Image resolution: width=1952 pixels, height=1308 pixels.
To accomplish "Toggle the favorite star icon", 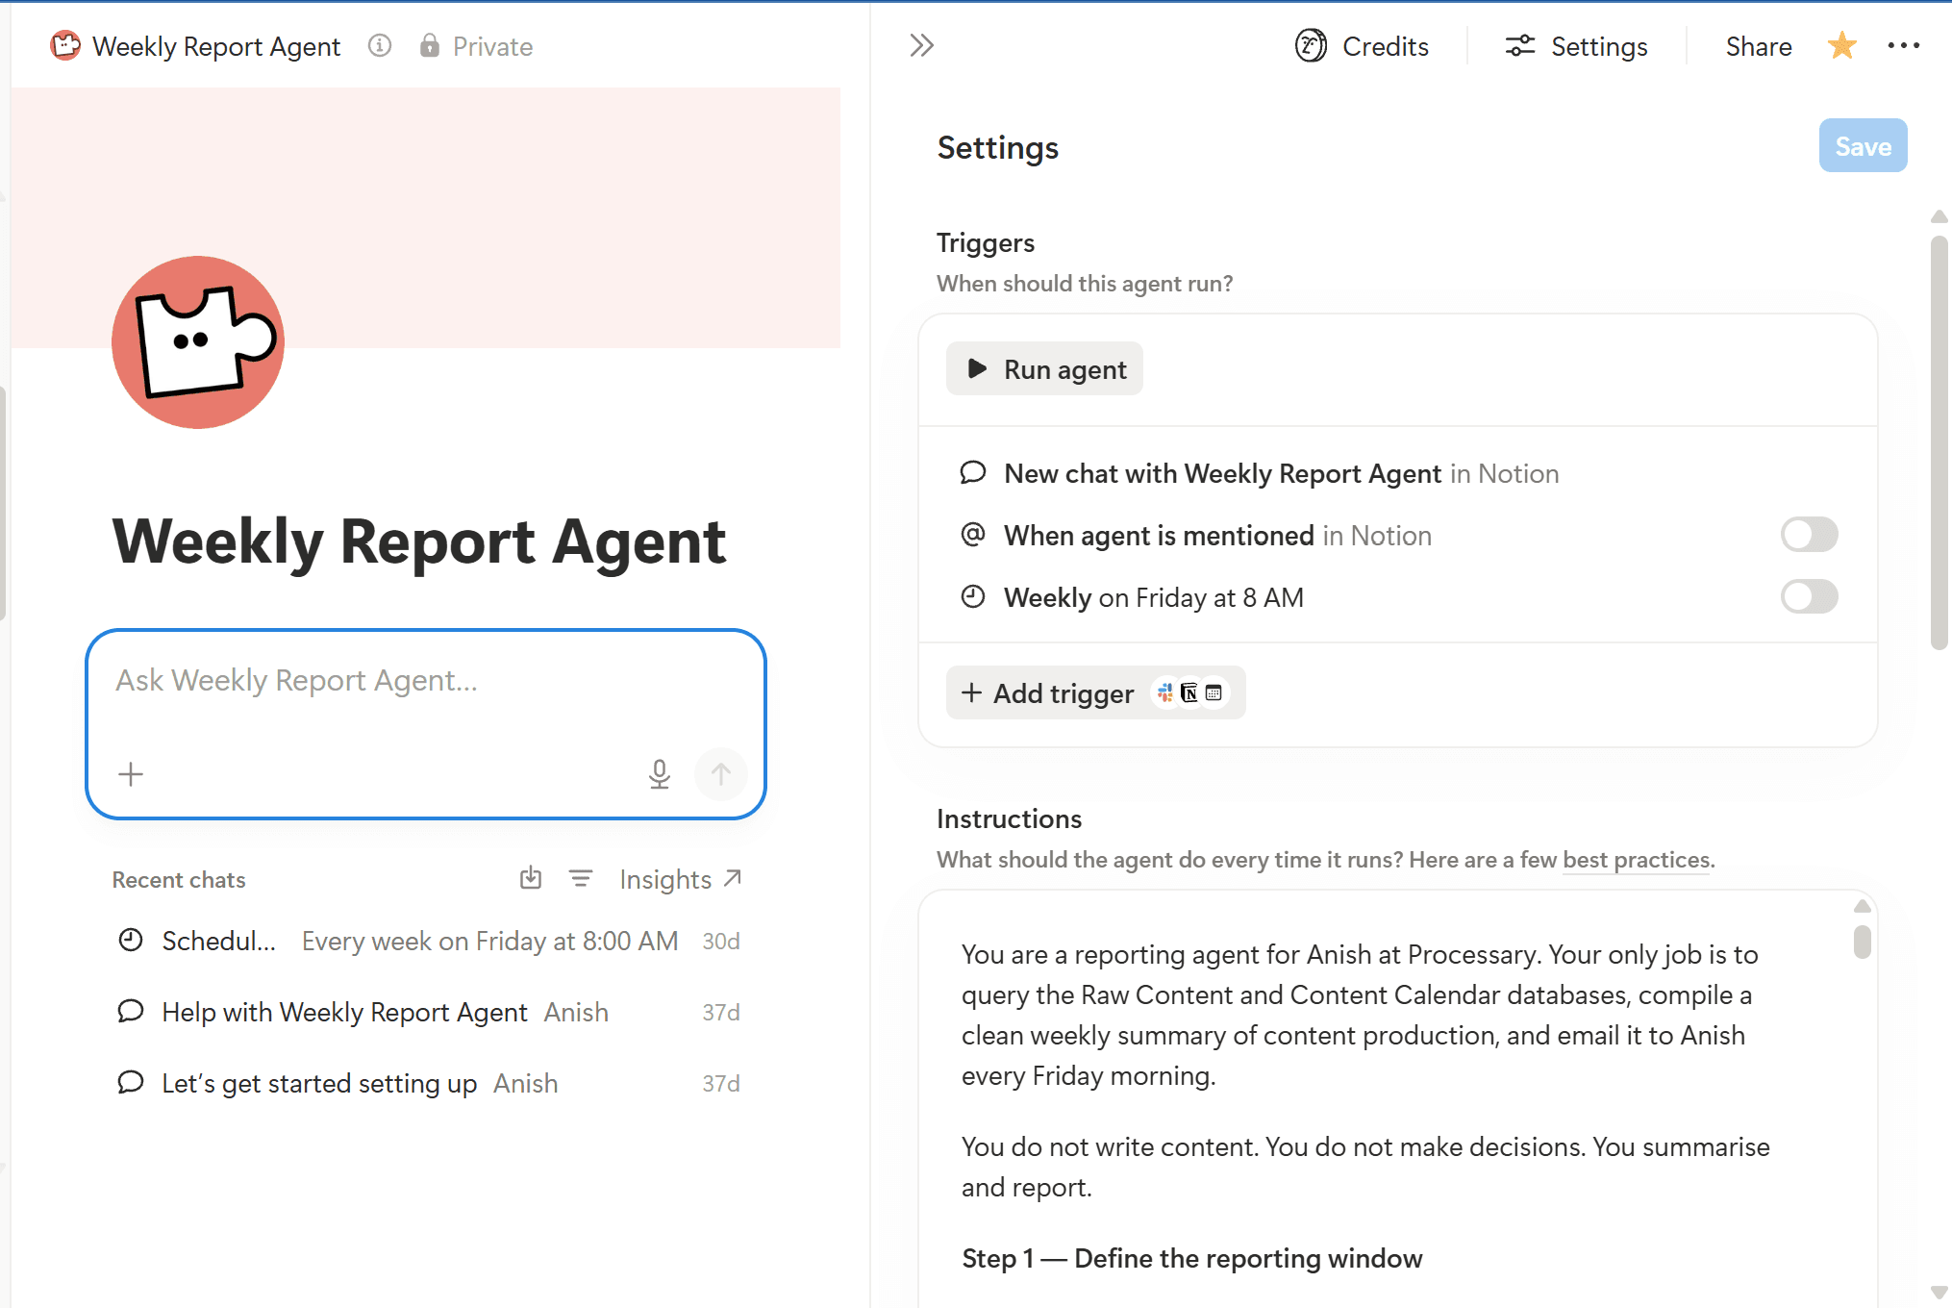I will coord(1841,45).
